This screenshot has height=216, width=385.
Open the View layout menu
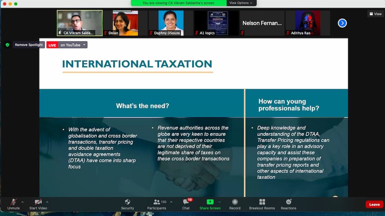375,14
